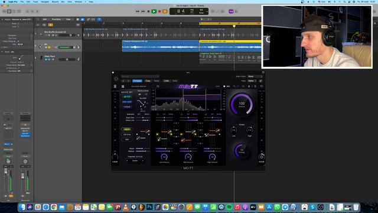Click the yellow cycle range in ruler
This screenshot has height=213, width=378.
pyautogui.click(x=230, y=24)
